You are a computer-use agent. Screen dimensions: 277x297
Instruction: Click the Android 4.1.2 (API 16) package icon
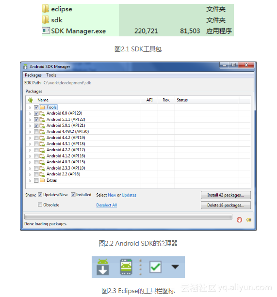click(42, 156)
